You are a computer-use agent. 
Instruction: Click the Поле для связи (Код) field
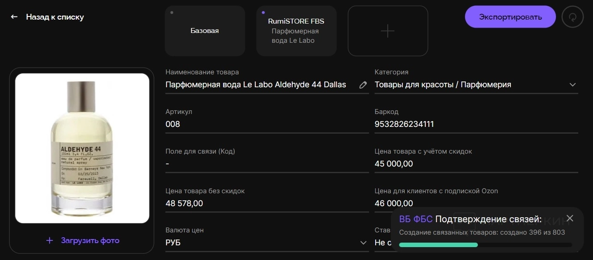[x=266, y=164]
